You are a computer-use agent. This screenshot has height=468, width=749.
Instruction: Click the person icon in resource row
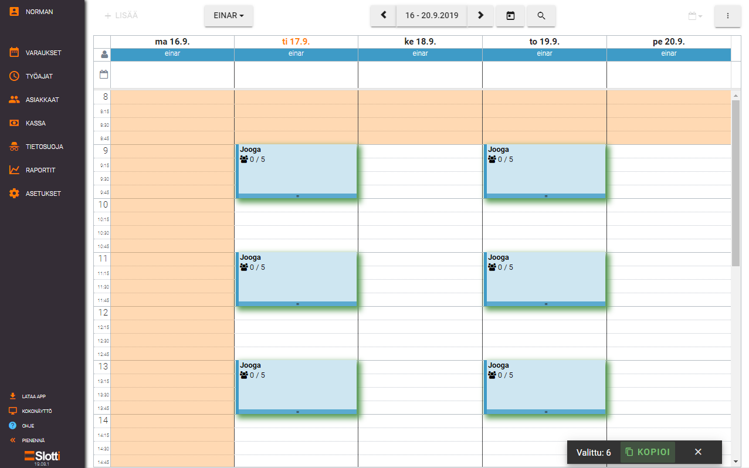click(104, 54)
